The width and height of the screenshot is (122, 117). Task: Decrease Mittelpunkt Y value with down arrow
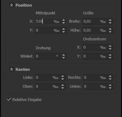click(x=63, y=32)
